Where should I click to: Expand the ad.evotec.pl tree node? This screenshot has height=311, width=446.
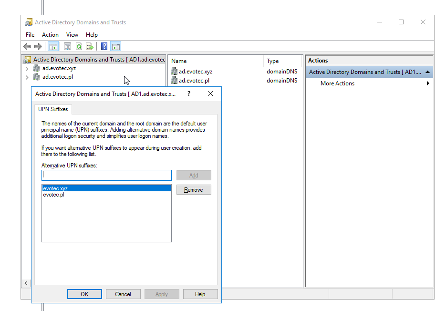click(27, 77)
